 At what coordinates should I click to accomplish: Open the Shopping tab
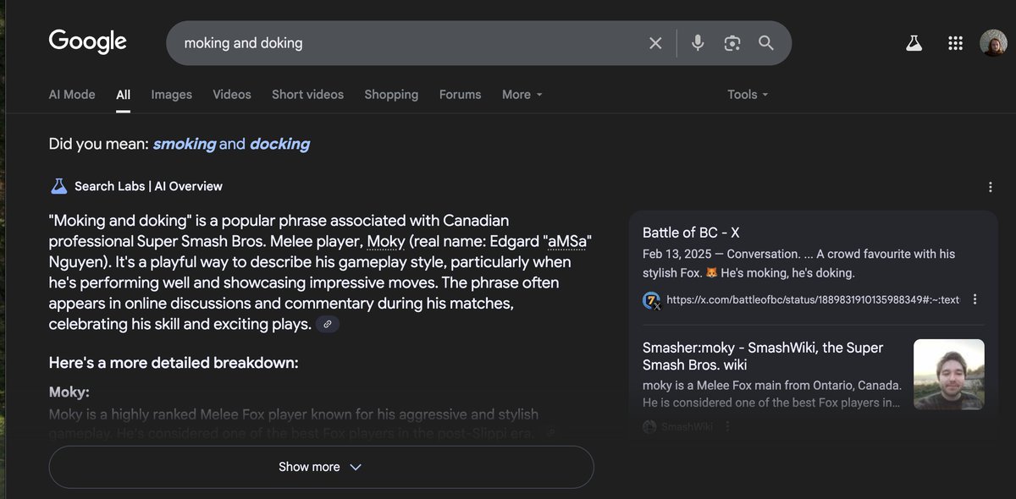tap(391, 95)
